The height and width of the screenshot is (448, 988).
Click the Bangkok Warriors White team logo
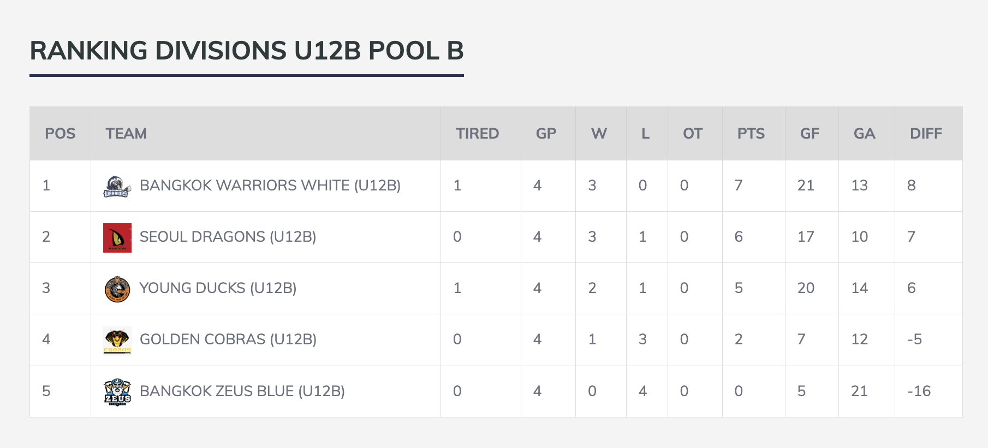[x=117, y=186]
